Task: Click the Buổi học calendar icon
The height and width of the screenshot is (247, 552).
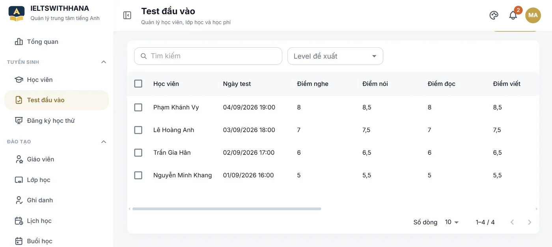Action: [19, 241]
